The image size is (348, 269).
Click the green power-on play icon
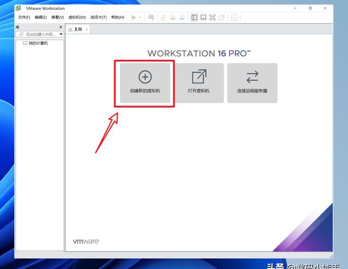coord(134,17)
